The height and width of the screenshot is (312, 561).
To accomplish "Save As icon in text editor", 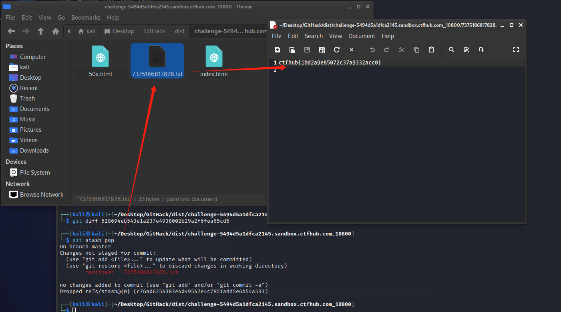I will tap(322, 50).
